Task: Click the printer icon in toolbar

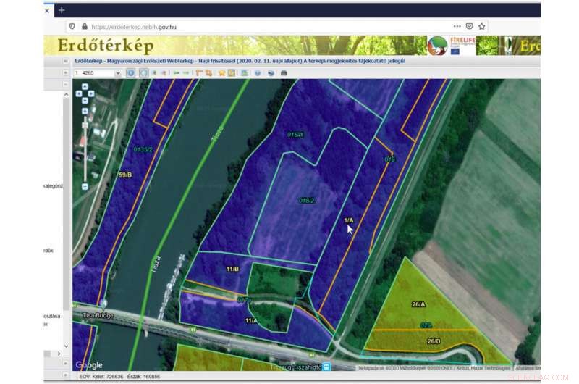Action: click(x=284, y=72)
